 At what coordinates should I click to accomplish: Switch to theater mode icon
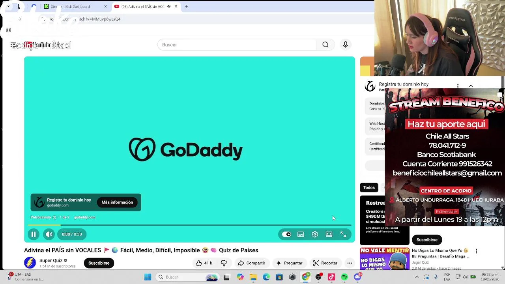329,234
